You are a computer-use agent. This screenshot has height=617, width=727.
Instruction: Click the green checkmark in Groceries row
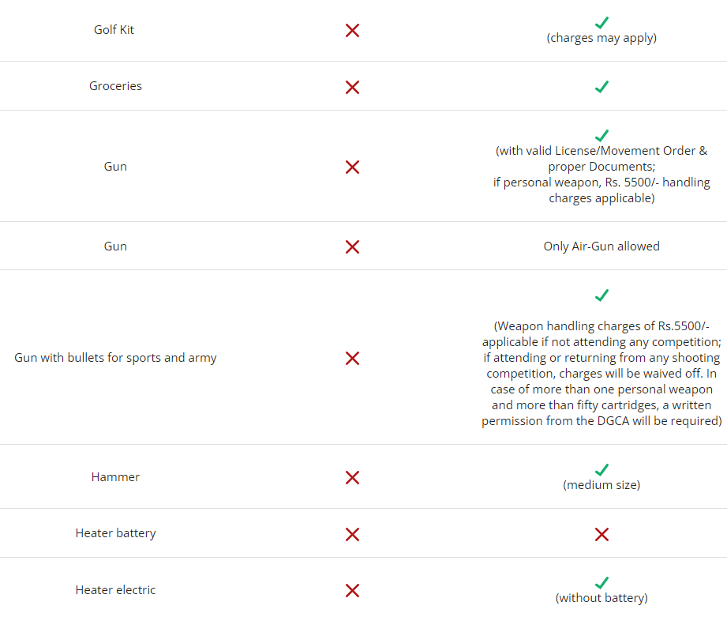(x=601, y=87)
